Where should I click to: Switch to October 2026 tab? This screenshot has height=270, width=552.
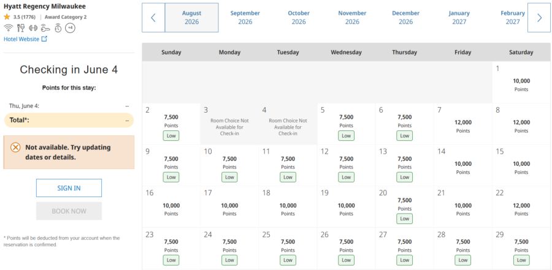click(299, 18)
